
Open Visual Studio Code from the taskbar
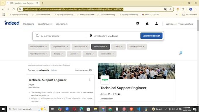coord(139,109)
